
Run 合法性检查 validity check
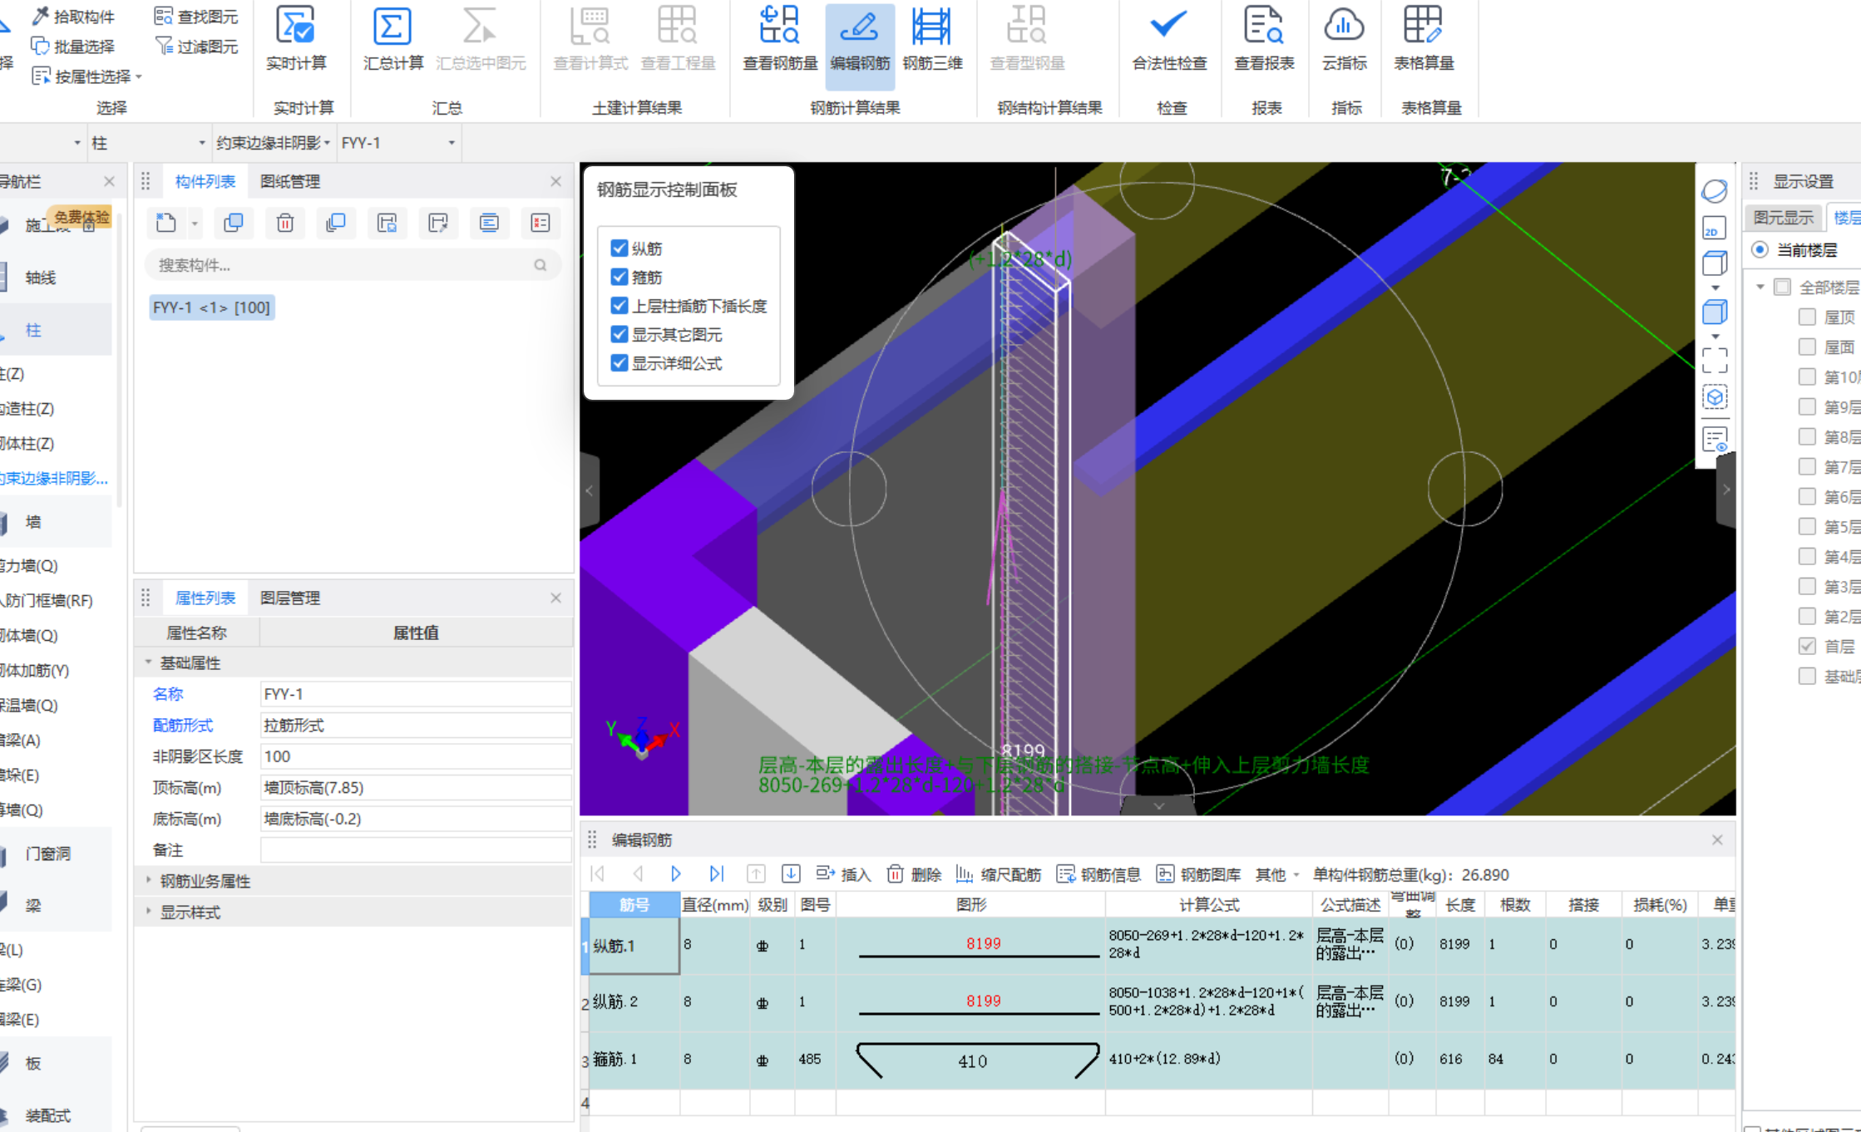coord(1169,39)
